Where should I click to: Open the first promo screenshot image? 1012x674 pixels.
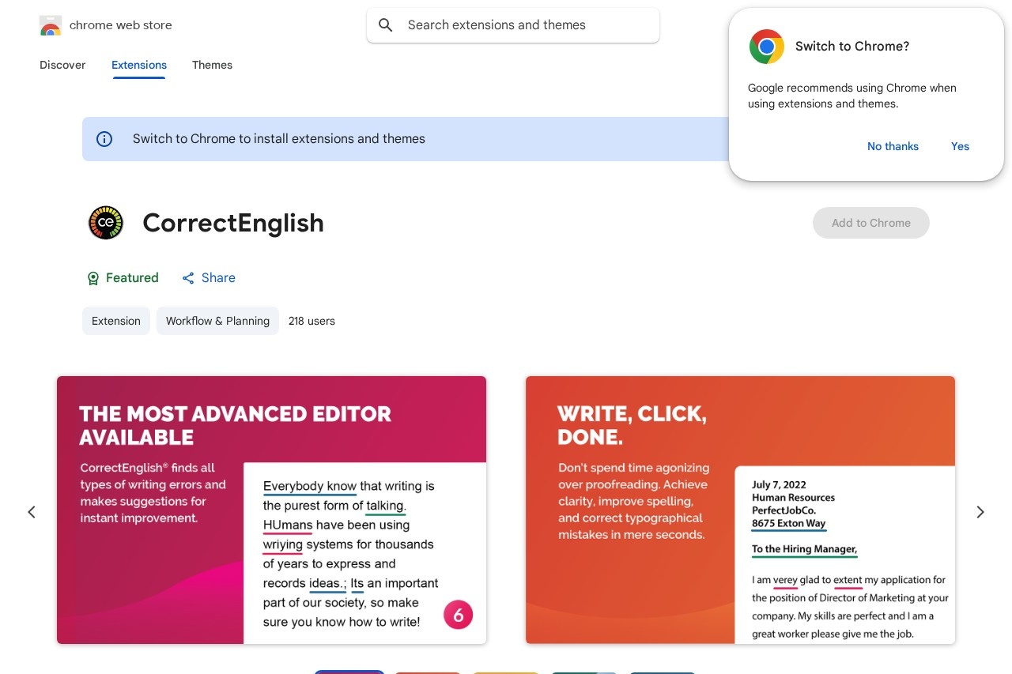(272, 510)
